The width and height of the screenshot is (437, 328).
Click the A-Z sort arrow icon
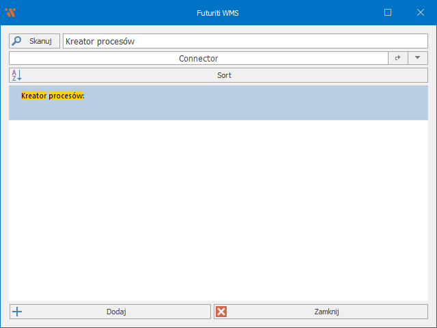click(17, 75)
